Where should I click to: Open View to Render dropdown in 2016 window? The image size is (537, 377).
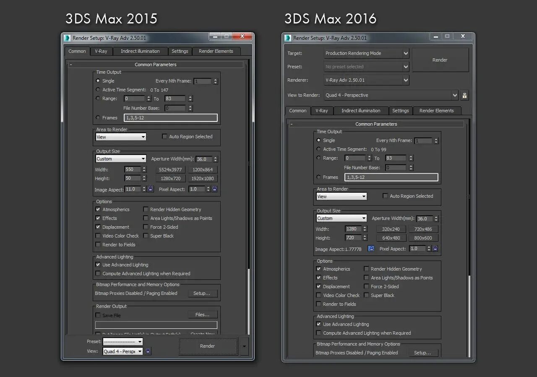391,95
